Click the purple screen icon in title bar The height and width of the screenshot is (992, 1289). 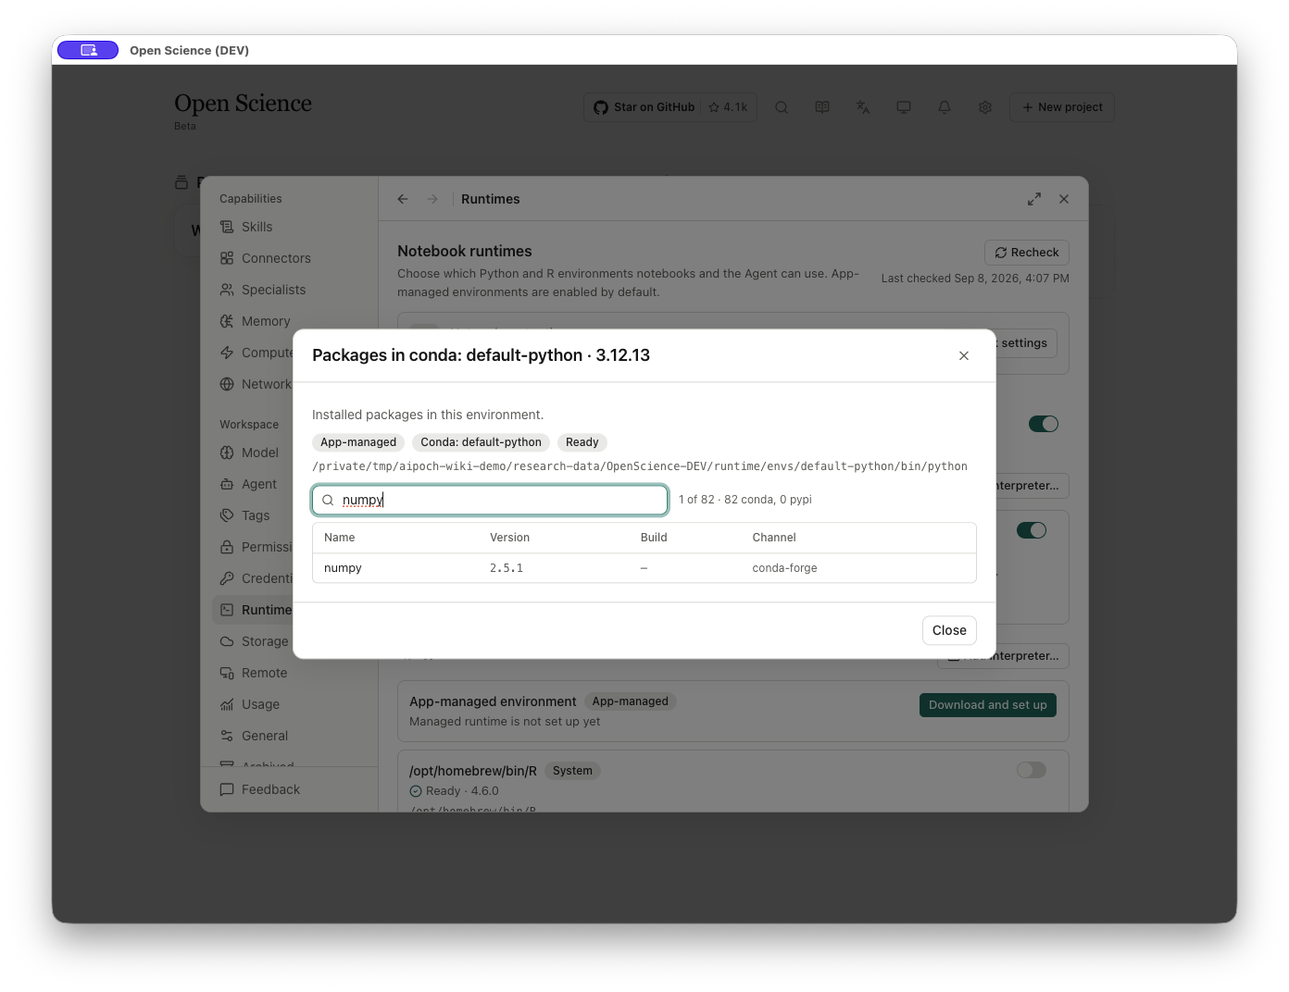88,50
